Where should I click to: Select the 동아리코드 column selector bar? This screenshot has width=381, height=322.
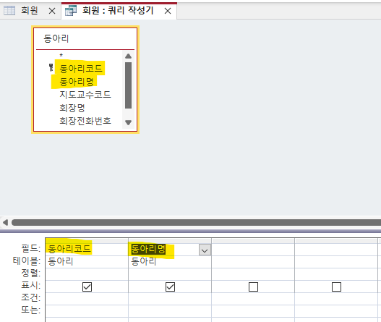point(87,241)
